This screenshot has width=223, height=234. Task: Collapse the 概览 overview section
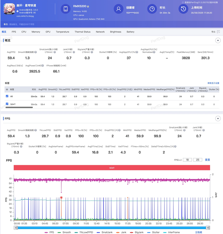pyautogui.click(x=218, y=40)
